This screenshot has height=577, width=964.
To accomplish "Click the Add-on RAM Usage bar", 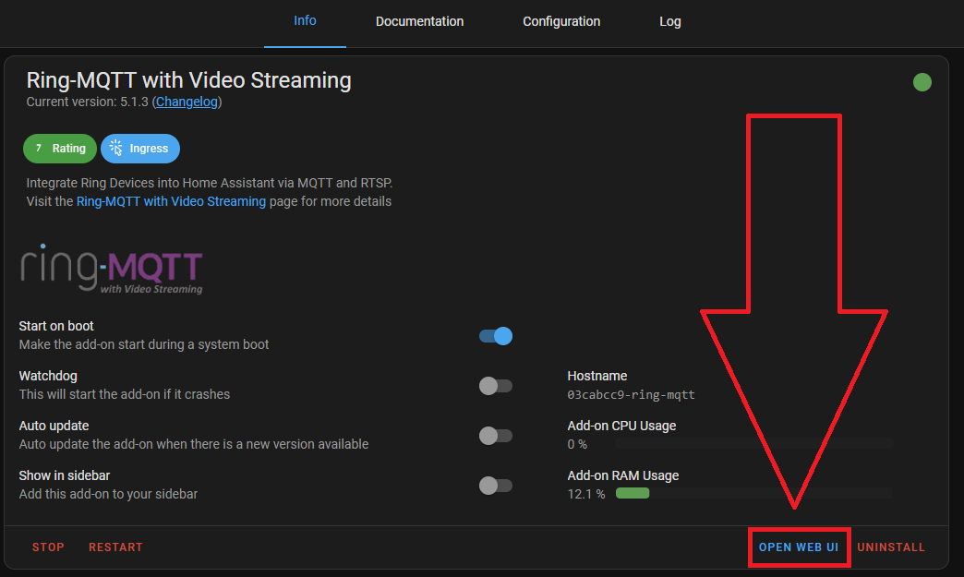I will pyautogui.click(x=753, y=493).
